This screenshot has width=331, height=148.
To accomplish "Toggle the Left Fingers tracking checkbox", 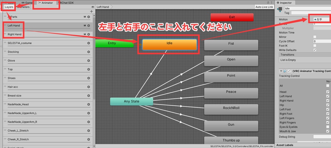I will pos(328,118).
